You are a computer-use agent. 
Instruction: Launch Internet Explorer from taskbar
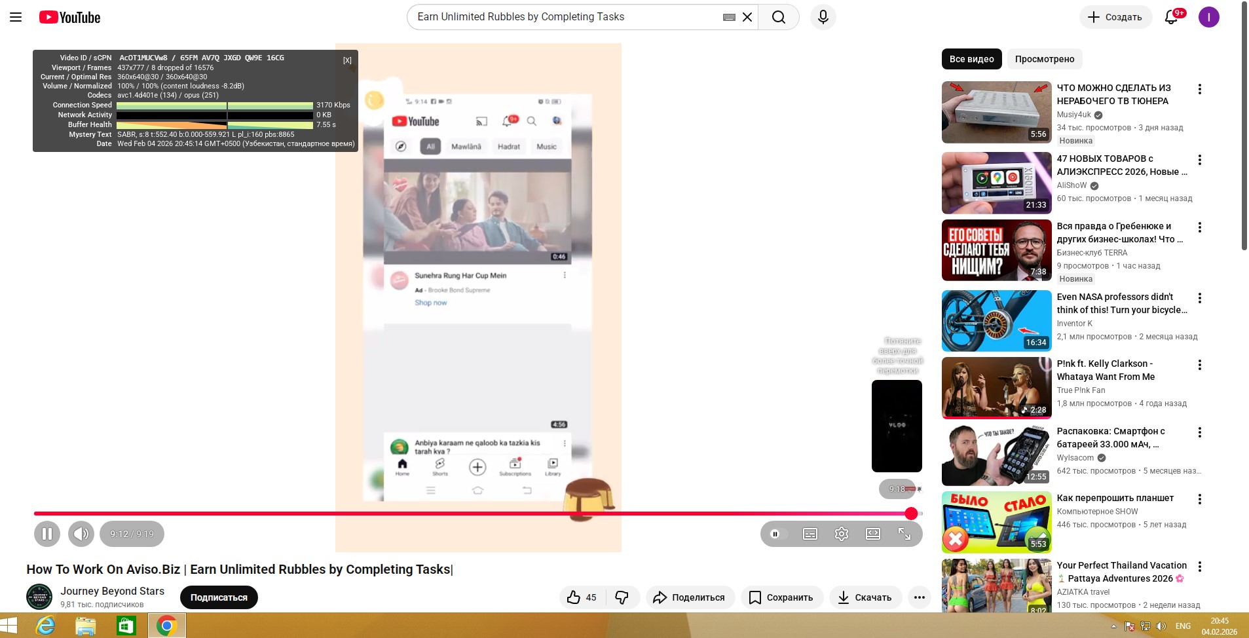[45, 626]
